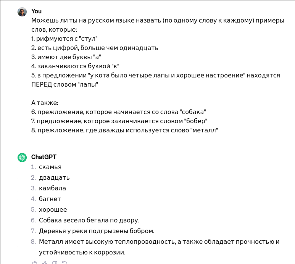Click the sentence beginning with "Металл имеет"
Viewport: 295px width, 264px height.
(159, 241)
